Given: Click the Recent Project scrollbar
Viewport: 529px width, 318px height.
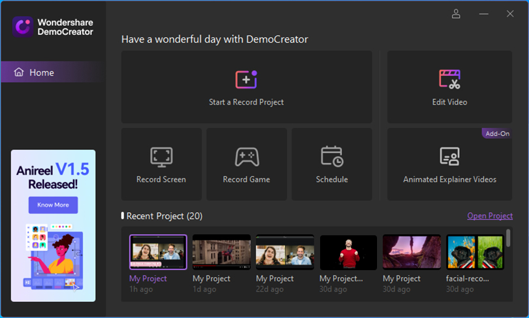Looking at the screenshot, I should [x=508, y=238].
